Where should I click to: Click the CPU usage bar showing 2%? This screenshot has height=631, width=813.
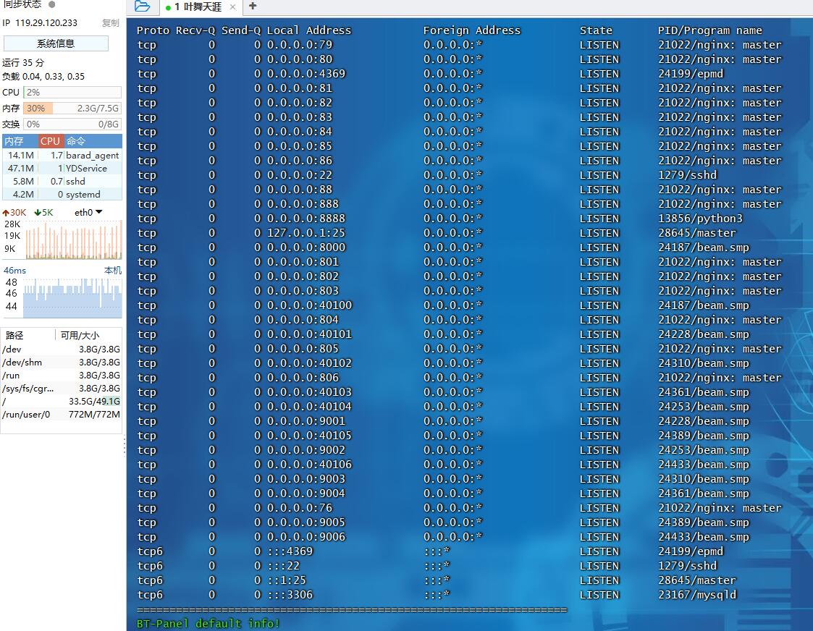pos(72,92)
